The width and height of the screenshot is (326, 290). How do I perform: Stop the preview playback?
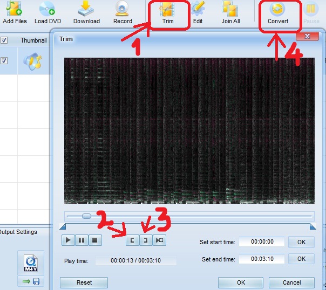(x=95, y=240)
